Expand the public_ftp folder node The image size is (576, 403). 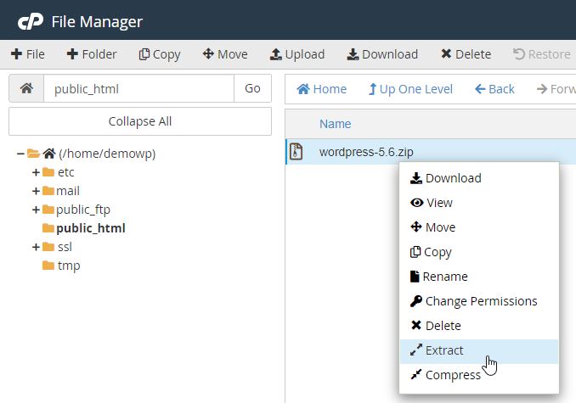coord(36,210)
